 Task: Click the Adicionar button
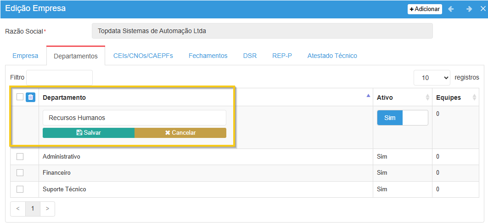pos(425,9)
